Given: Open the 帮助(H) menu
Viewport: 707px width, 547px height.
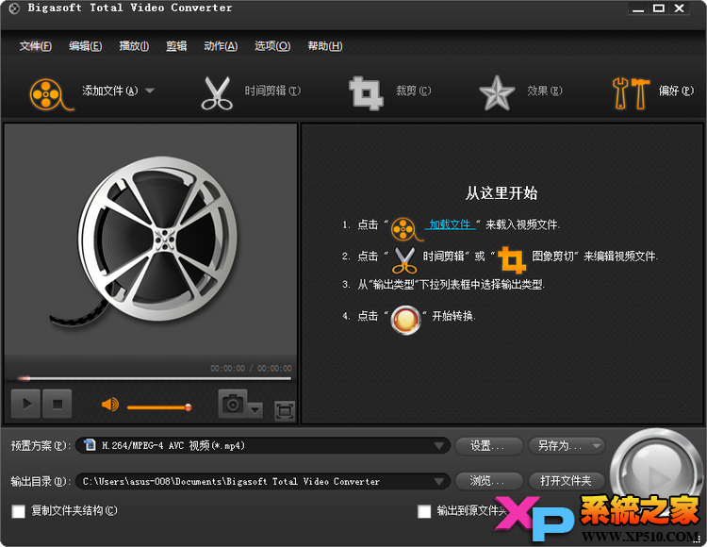Looking at the screenshot, I should pyautogui.click(x=325, y=46).
